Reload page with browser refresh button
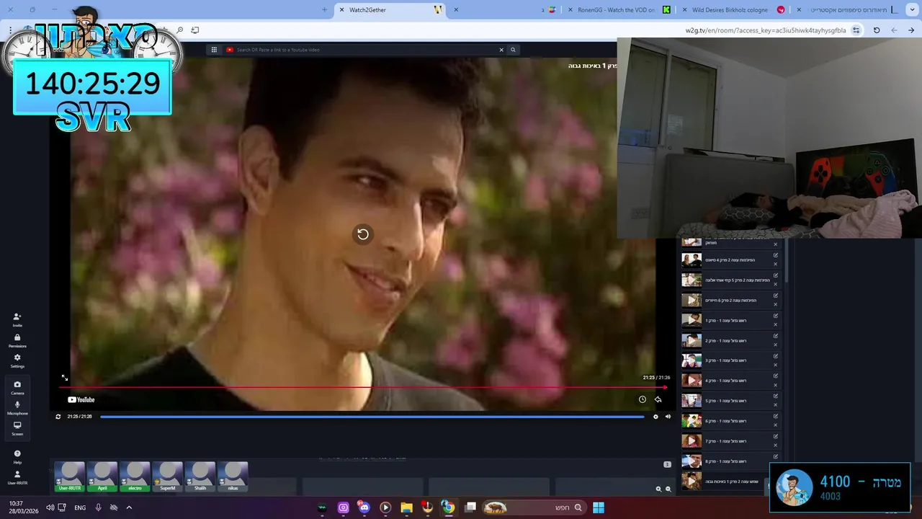Screen dimensions: 922x519 point(877,30)
